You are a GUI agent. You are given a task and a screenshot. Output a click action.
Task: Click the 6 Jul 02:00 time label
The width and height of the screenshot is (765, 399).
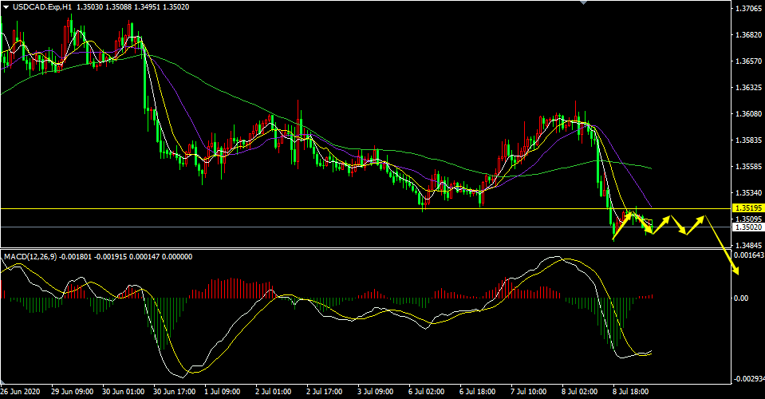(427, 392)
